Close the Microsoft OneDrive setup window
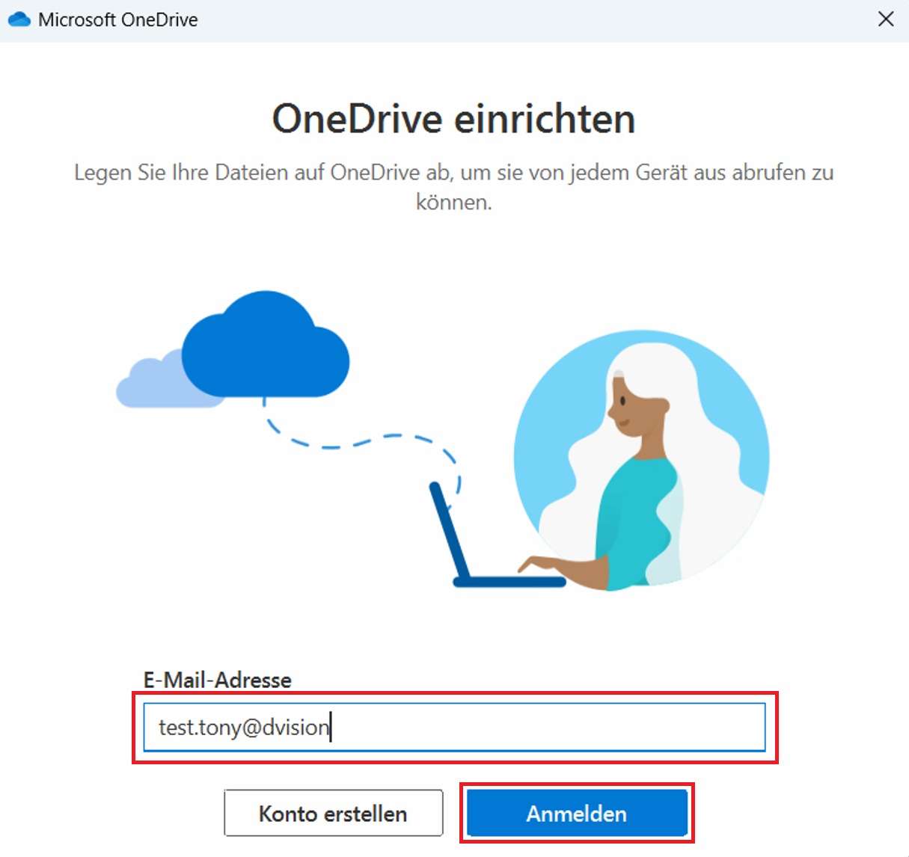 (x=886, y=19)
